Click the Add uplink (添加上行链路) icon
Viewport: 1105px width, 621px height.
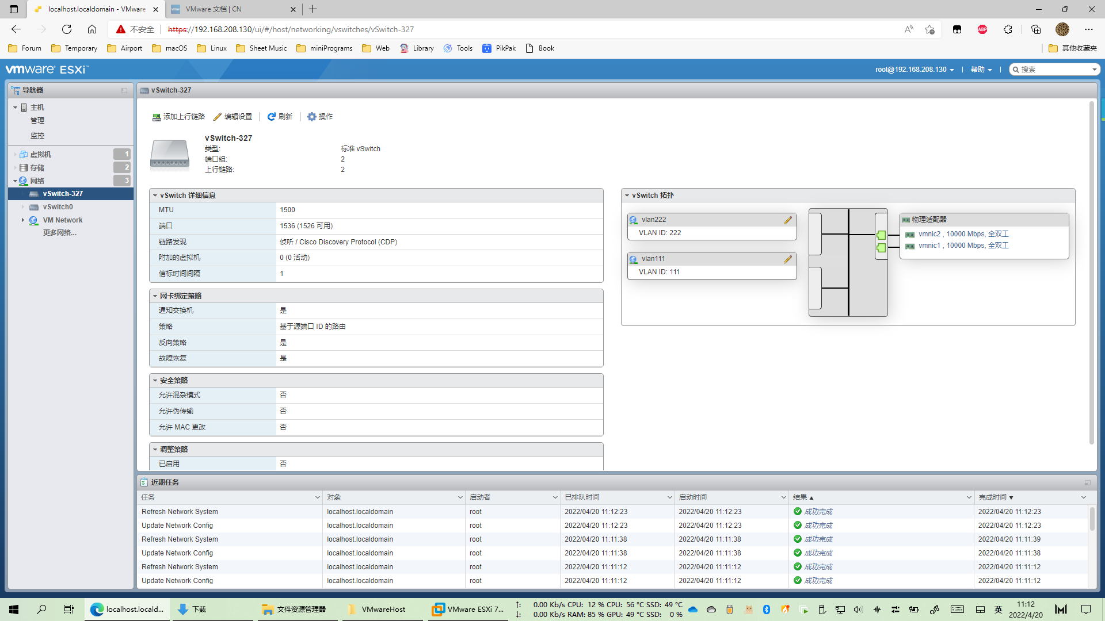[x=157, y=117]
